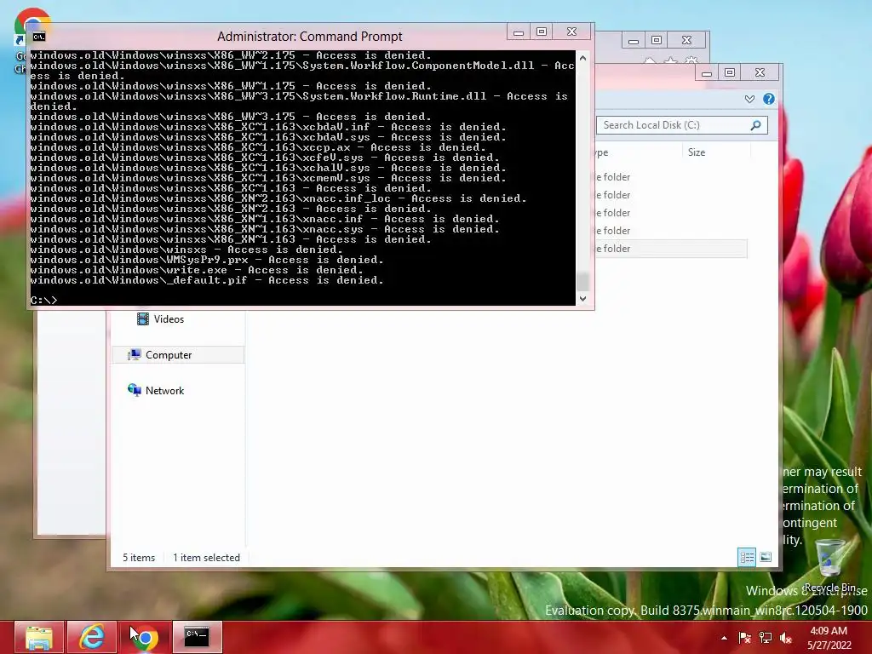
Task: Open network status tray icon
Action: (x=766, y=638)
